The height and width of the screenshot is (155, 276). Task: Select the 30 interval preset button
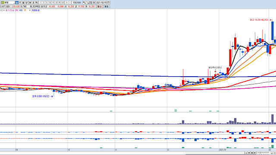tap(56, 3)
